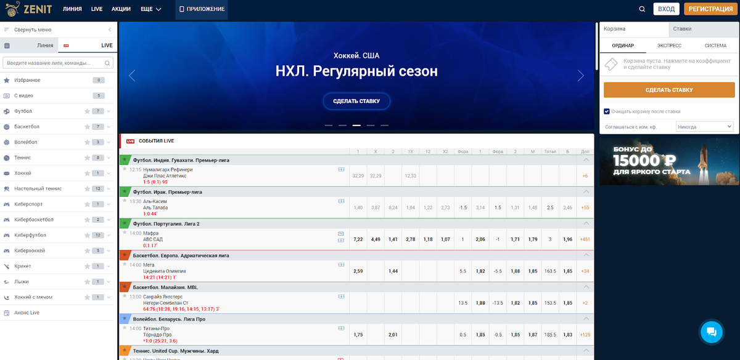Expand Футбол category chevron in sidebar
The image size is (740, 360).
click(109, 111)
